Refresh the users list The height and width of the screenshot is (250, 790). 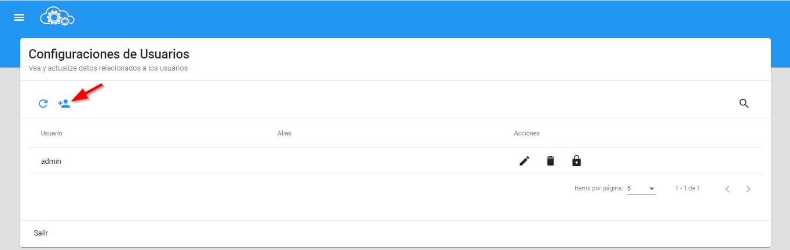[x=43, y=104]
